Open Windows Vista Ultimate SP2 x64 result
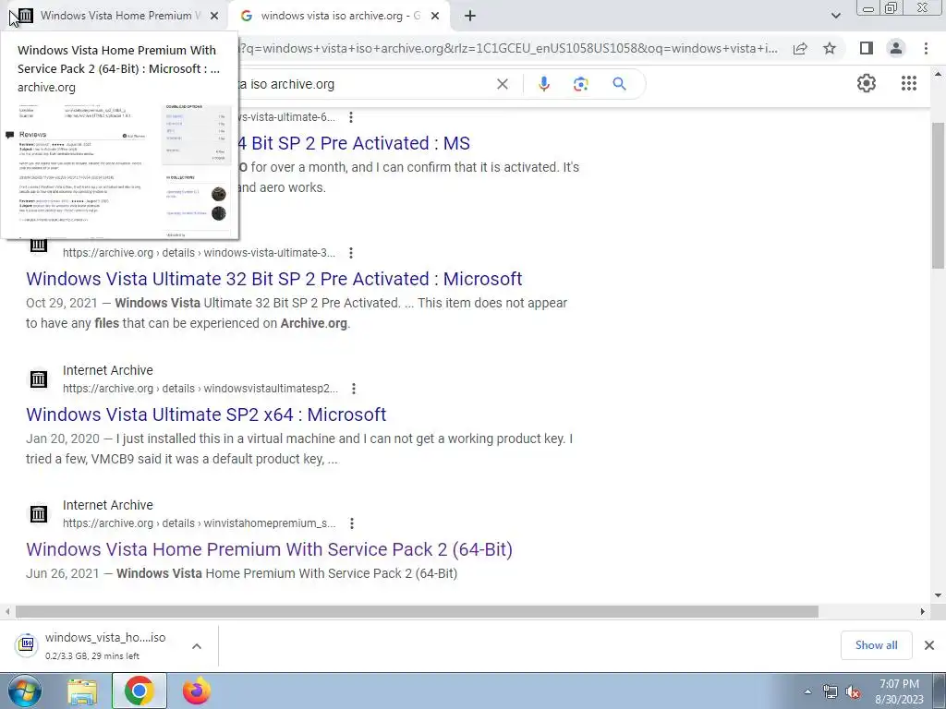946x709 pixels. [206, 415]
